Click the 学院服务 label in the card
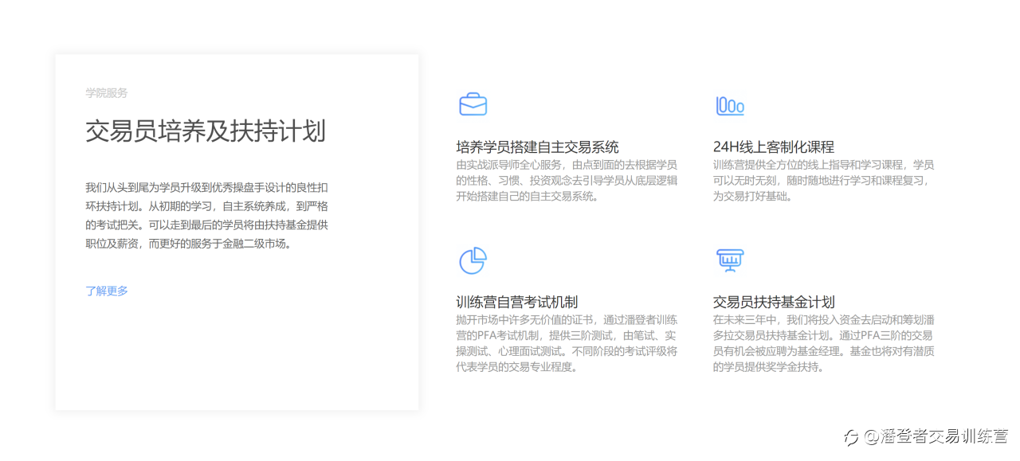Screen dimensions: 1020x461 107,93
